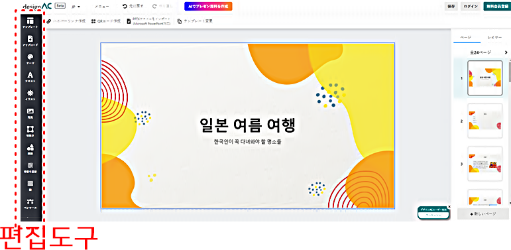This screenshot has height=250, width=511.
Task: Click the QR code creation icon
Action: coord(93,21)
